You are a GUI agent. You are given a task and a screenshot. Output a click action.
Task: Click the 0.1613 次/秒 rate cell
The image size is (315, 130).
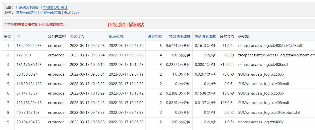point(205,46)
